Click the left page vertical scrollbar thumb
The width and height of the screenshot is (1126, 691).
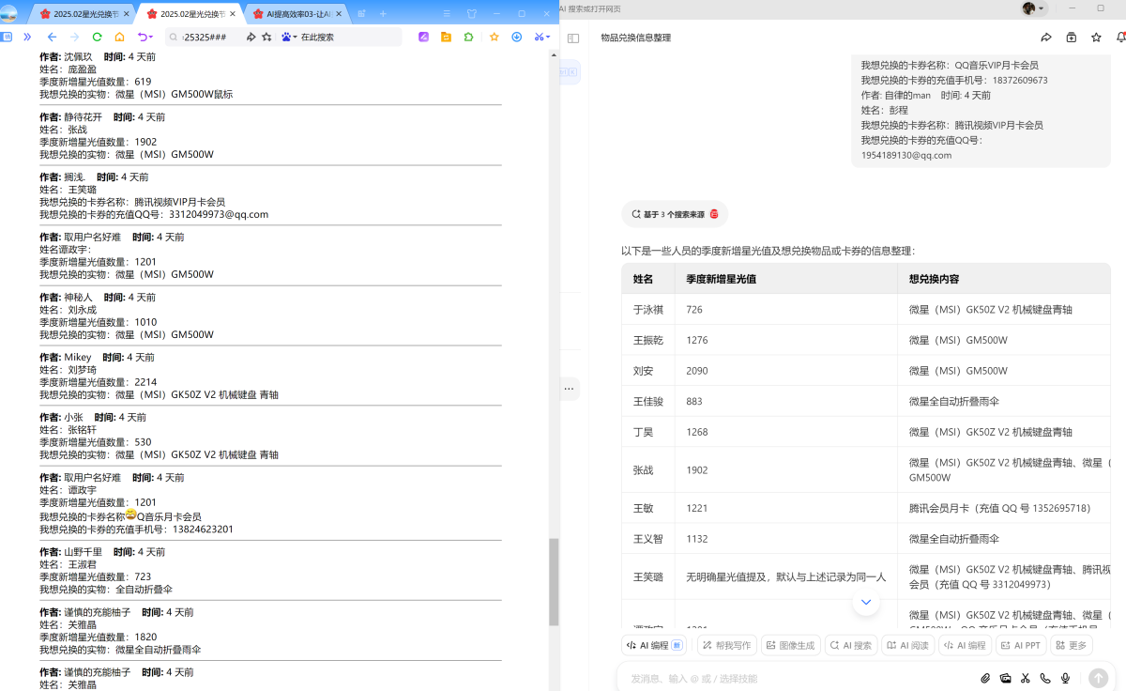[x=554, y=581]
